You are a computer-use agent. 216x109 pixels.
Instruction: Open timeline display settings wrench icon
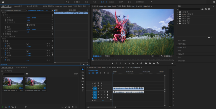pyautogui.click(x=105, y=73)
